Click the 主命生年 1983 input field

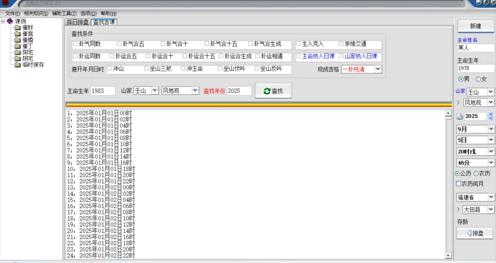tap(103, 91)
